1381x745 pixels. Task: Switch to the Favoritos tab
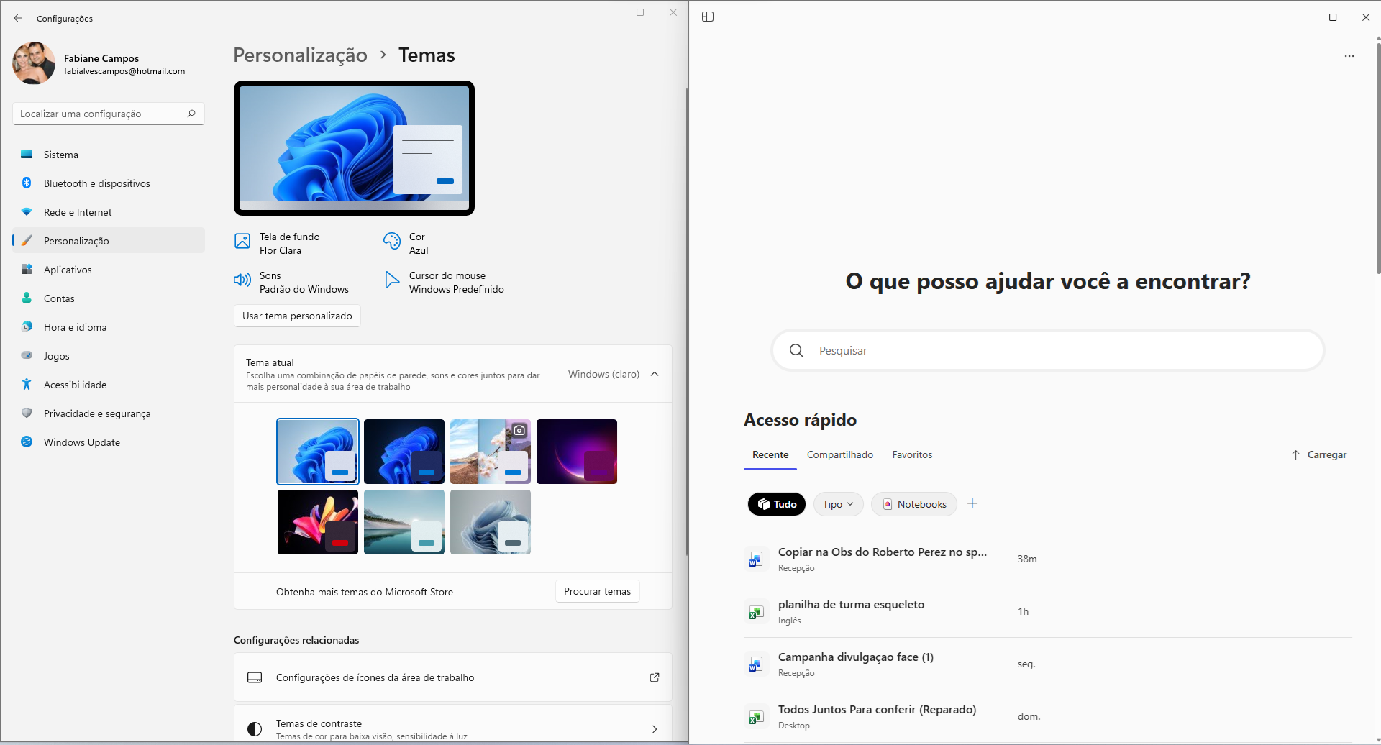coord(912,454)
